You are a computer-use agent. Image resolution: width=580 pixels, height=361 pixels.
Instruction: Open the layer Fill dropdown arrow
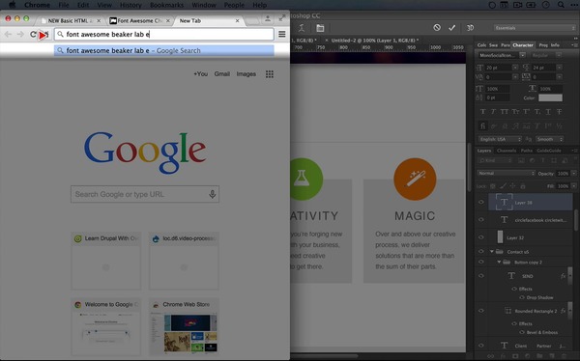(x=574, y=186)
